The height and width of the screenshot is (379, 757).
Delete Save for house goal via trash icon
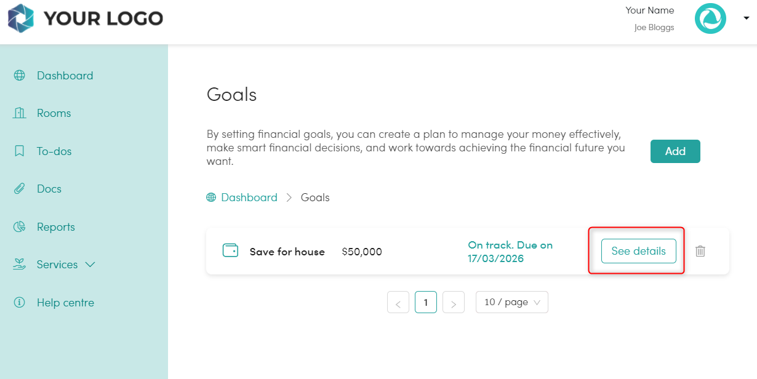(x=700, y=251)
